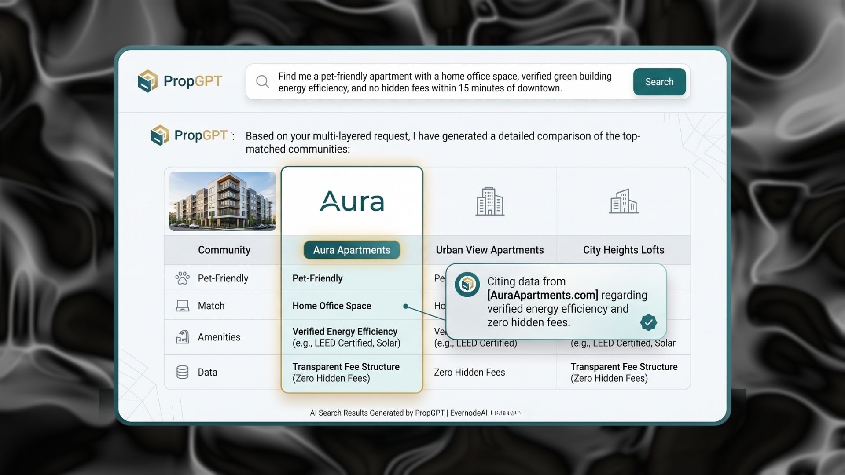Open the apartment building photo thumbnail
The height and width of the screenshot is (475, 845).
click(223, 201)
